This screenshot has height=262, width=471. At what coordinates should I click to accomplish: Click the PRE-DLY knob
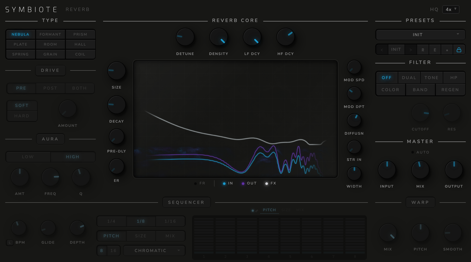pyautogui.click(x=116, y=137)
